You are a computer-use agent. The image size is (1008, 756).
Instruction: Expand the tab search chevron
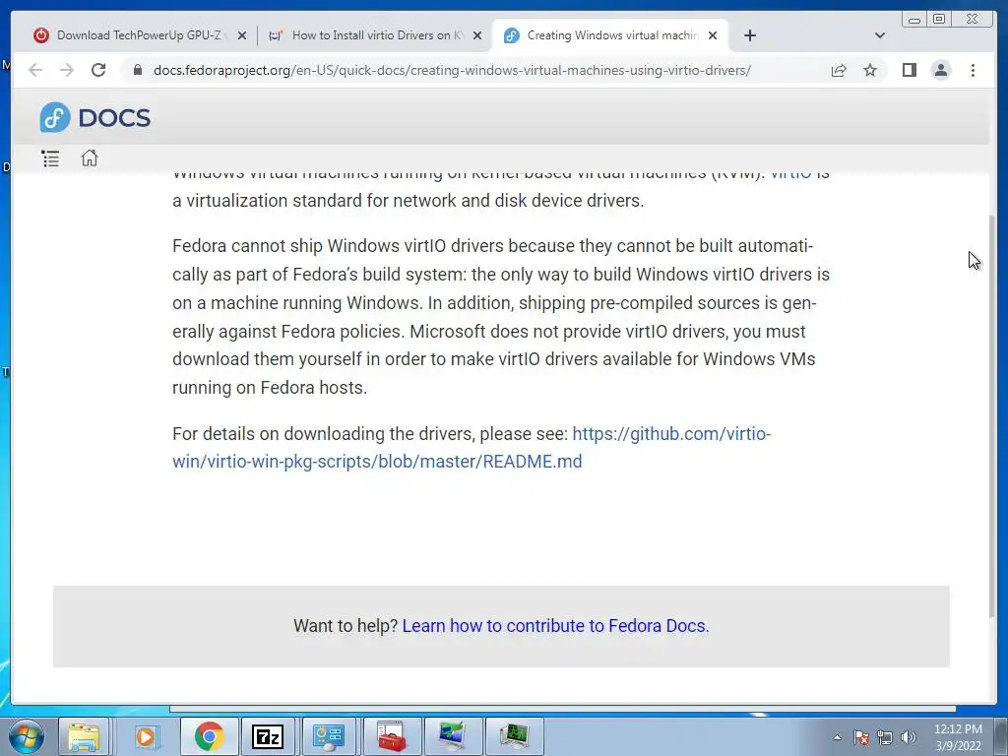point(880,35)
